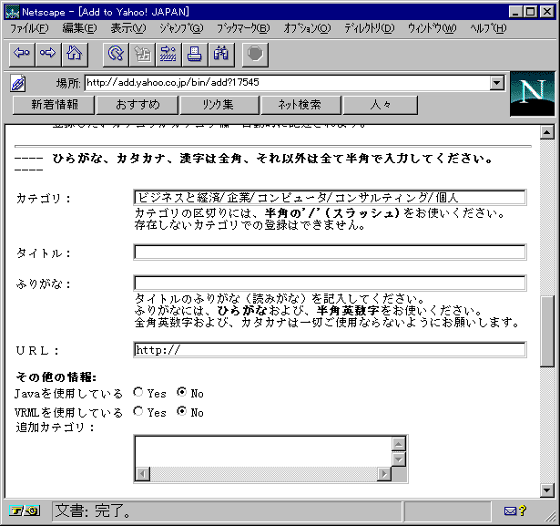Focus the ふりがな input field
The width and height of the screenshot is (560, 526).
[x=330, y=283]
